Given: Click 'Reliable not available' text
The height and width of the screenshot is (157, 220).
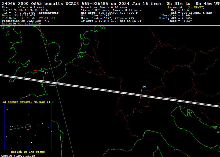Looking at the screenshot, I should [21, 24].
